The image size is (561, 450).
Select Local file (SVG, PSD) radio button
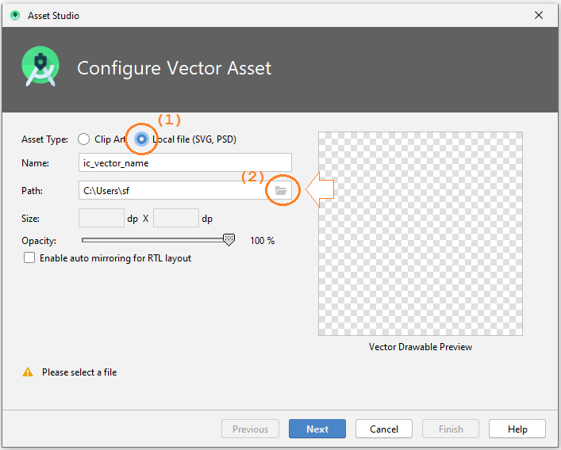[142, 139]
